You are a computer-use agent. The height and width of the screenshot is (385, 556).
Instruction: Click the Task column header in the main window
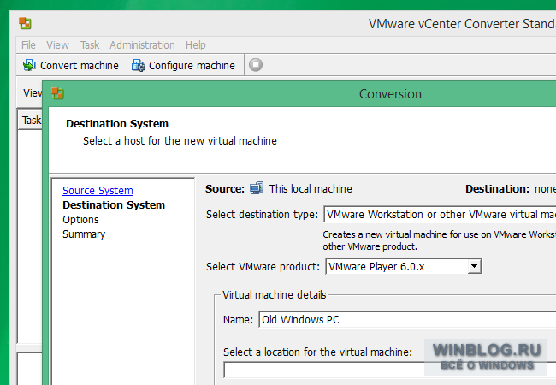coord(31,120)
